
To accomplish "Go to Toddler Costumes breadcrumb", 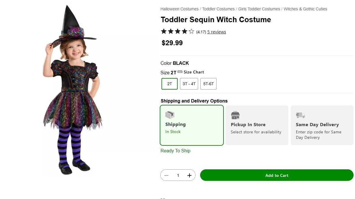I will [218, 9].
